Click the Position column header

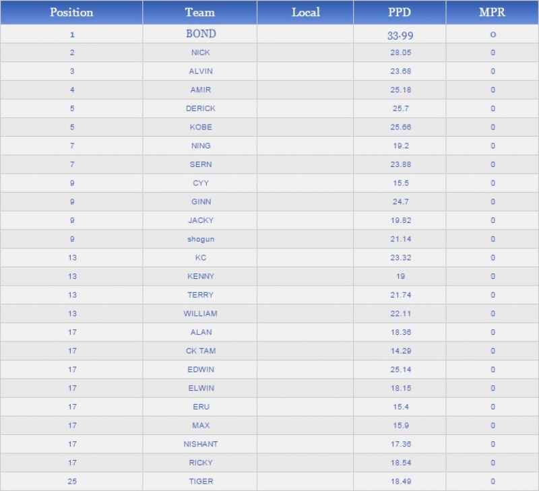(x=71, y=12)
